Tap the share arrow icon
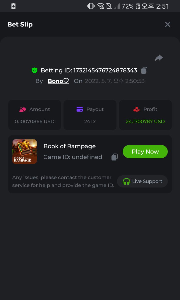The height and width of the screenshot is (300, 180). pyautogui.click(x=159, y=58)
